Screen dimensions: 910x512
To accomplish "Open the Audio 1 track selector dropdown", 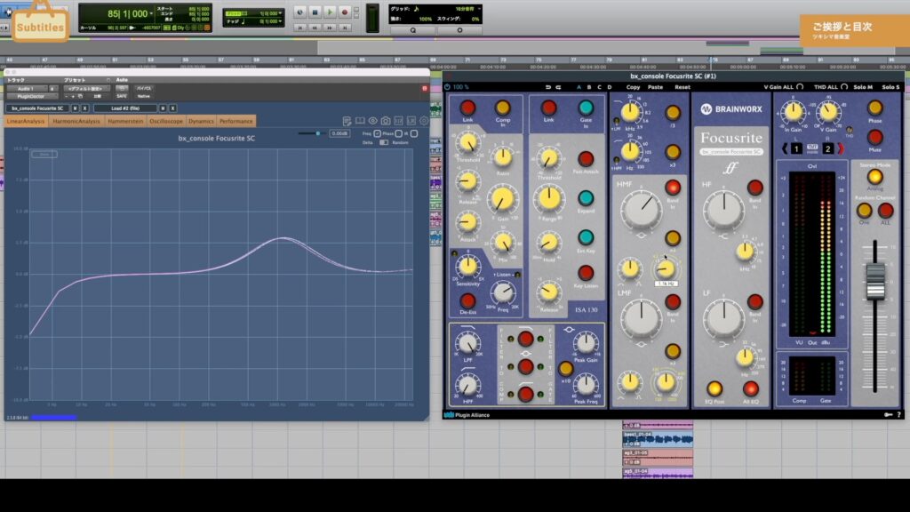I will click(x=27, y=89).
